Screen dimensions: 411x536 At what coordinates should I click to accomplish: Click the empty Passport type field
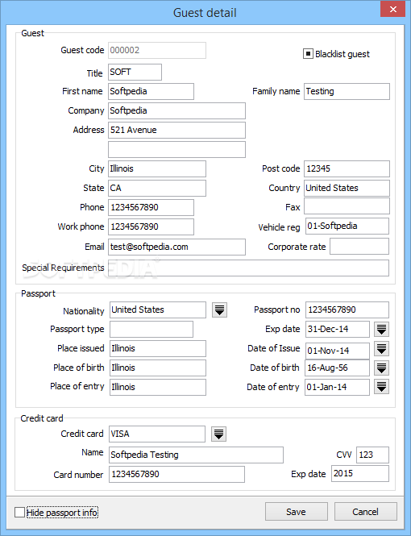[152, 329]
